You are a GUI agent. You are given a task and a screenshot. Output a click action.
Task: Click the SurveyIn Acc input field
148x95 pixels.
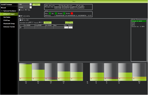tap(31, 22)
